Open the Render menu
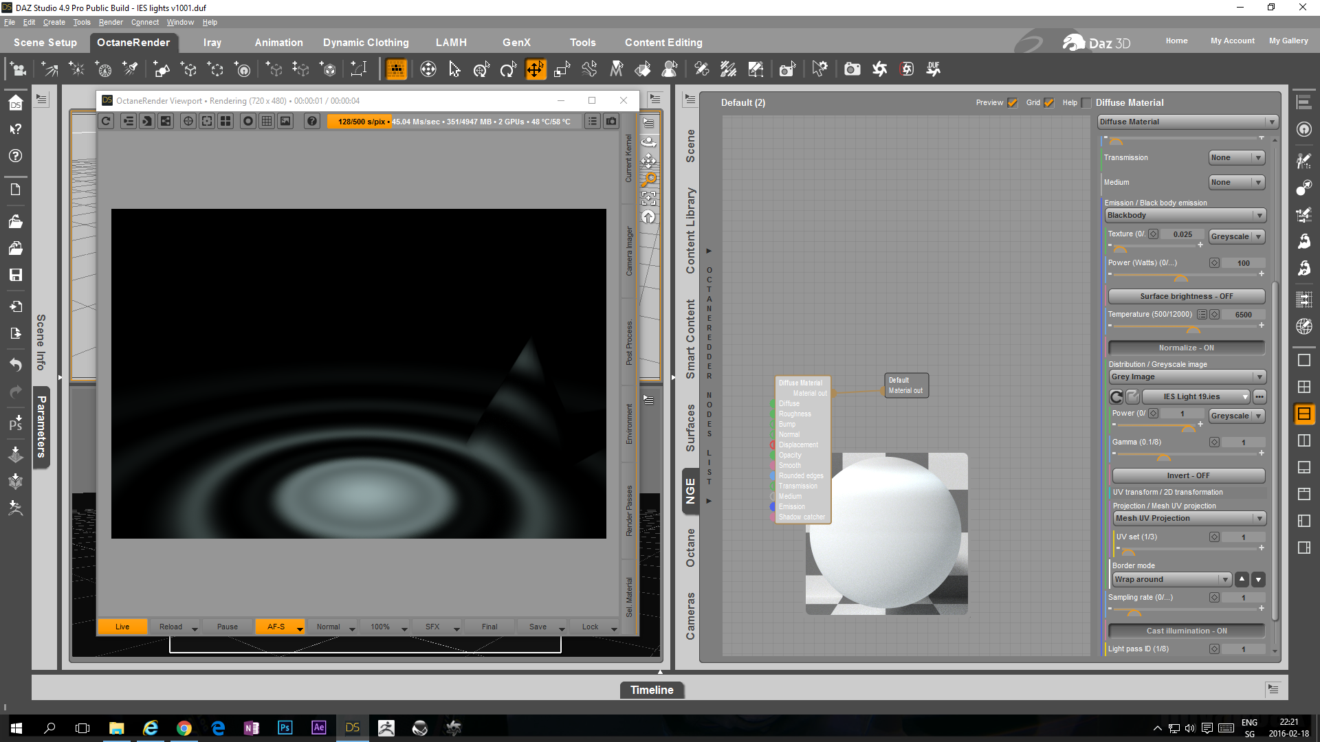1320x742 pixels. pos(110,22)
